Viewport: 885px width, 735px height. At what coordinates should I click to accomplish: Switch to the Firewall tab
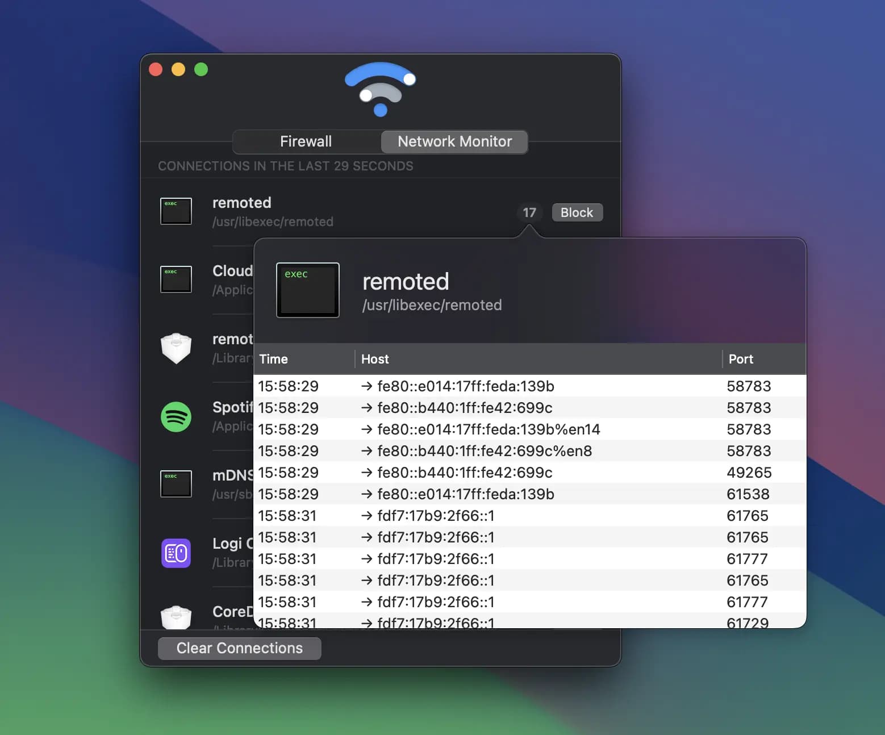coord(306,141)
